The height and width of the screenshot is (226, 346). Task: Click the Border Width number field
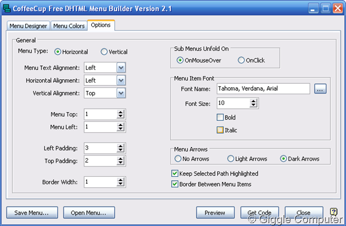pos(100,182)
